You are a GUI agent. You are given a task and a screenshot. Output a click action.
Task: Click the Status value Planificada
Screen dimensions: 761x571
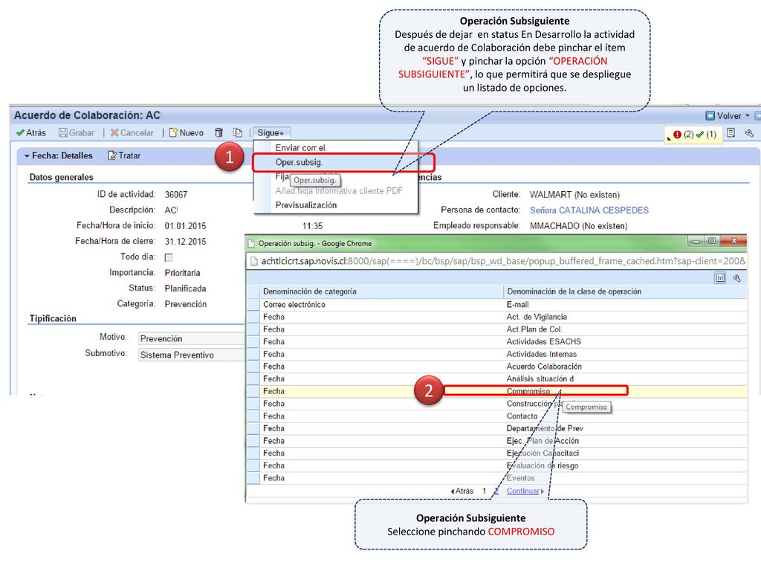coord(185,288)
